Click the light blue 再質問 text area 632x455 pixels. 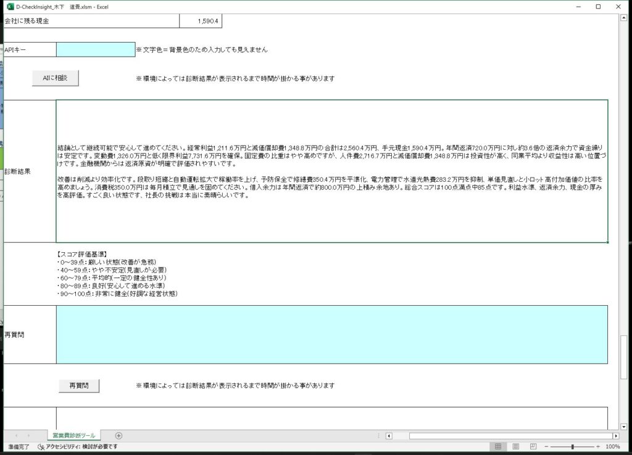[x=331, y=334]
